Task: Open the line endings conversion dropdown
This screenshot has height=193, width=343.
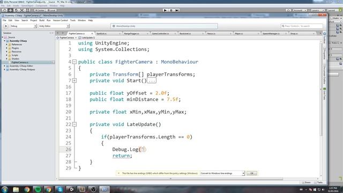Action: click(222, 173)
